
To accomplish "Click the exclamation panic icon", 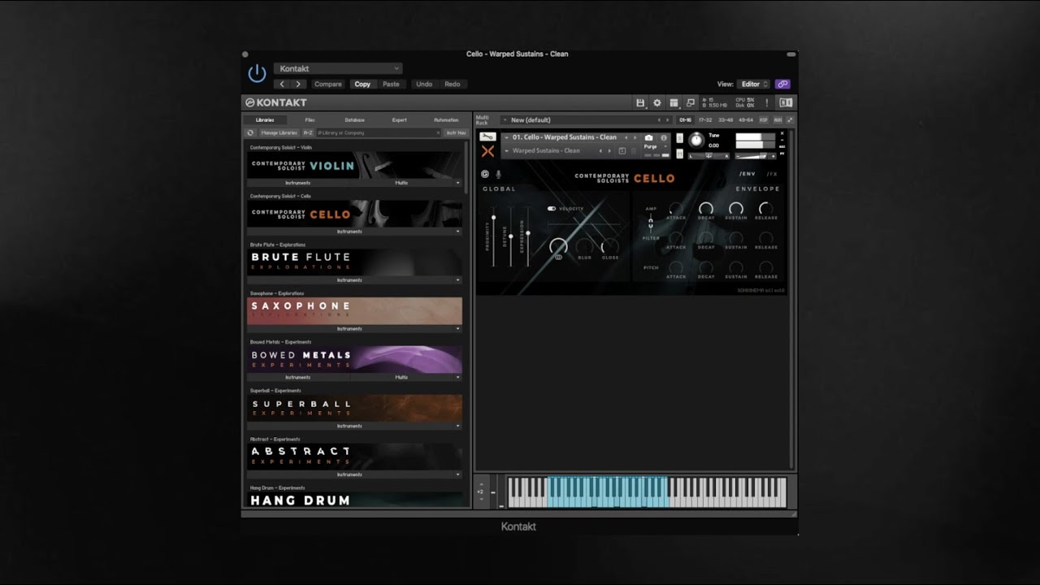I will [x=766, y=102].
